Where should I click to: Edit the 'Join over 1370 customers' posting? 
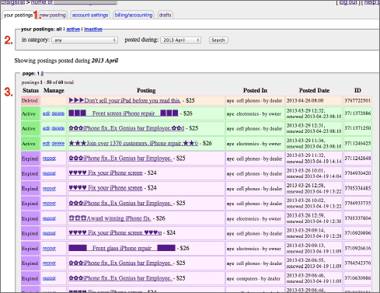click(46, 143)
